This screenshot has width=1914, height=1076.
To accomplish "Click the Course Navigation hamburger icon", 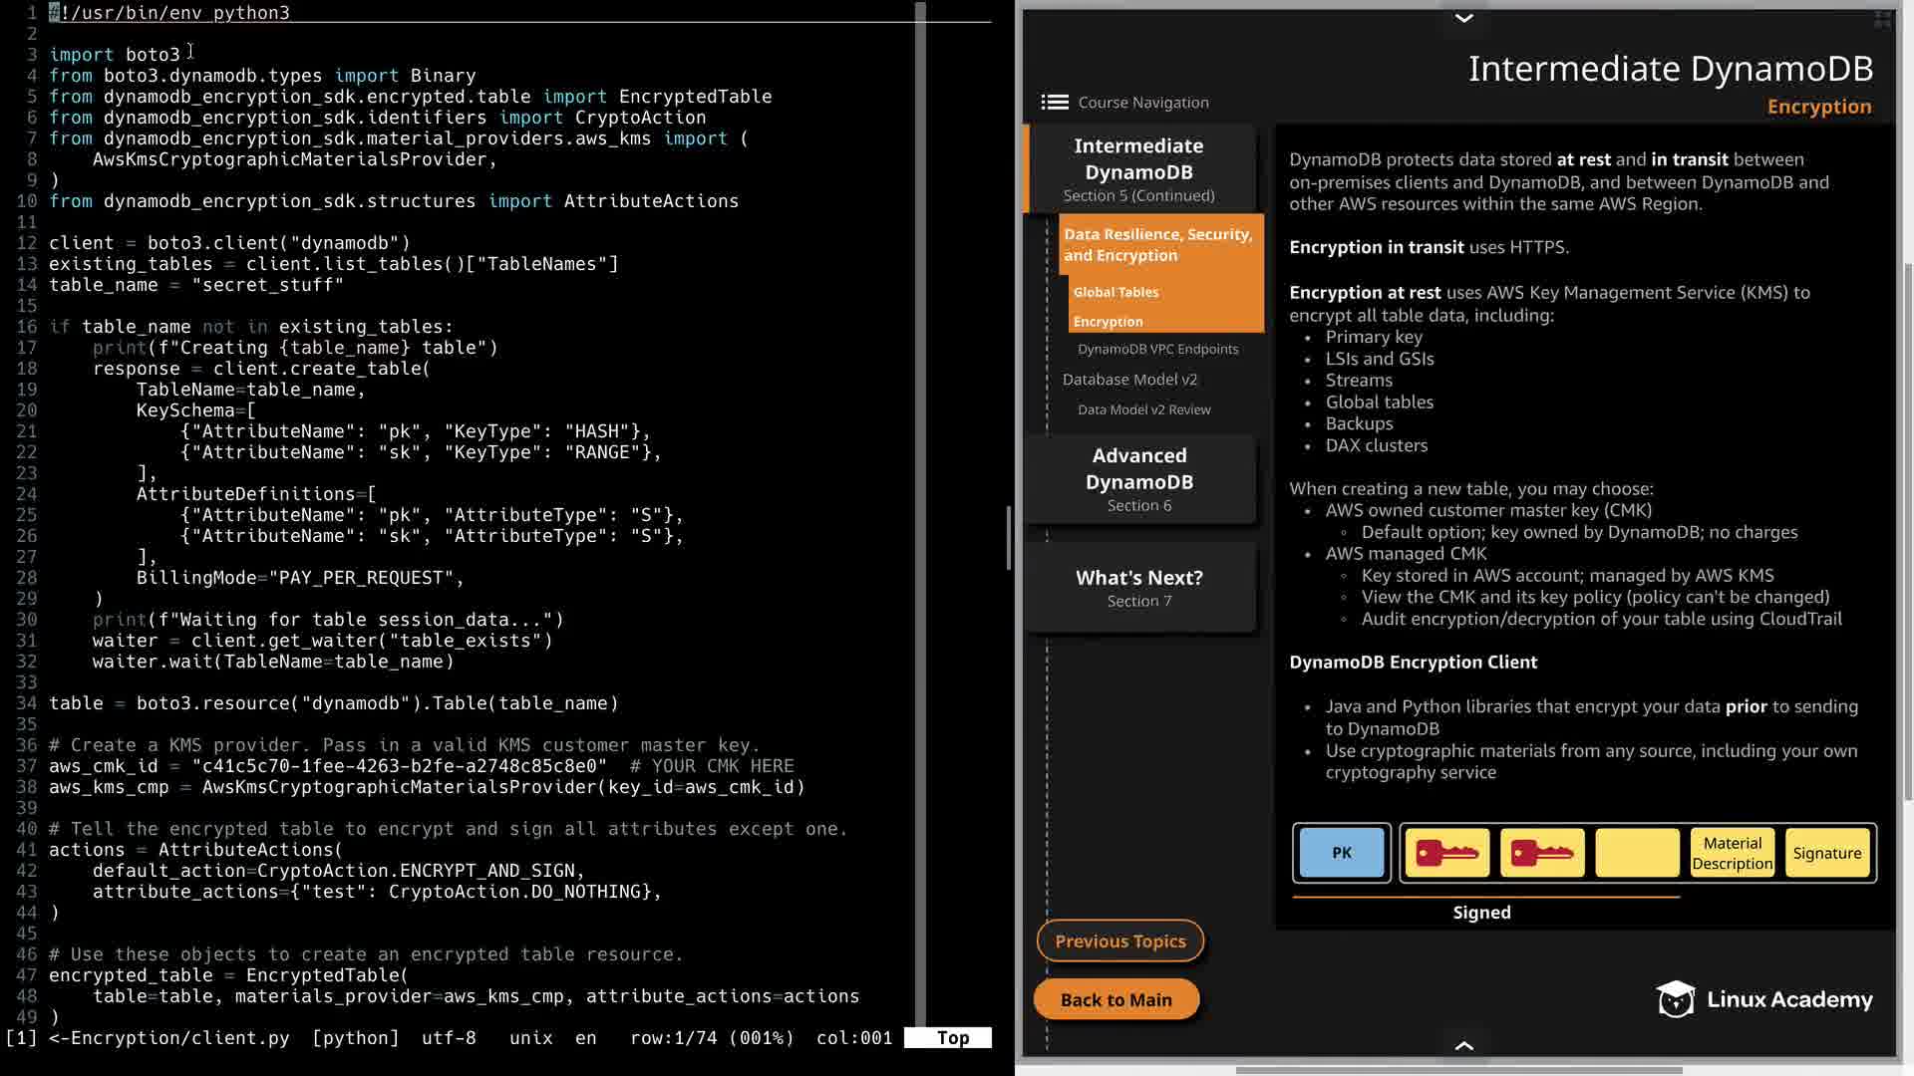I will [x=1054, y=103].
